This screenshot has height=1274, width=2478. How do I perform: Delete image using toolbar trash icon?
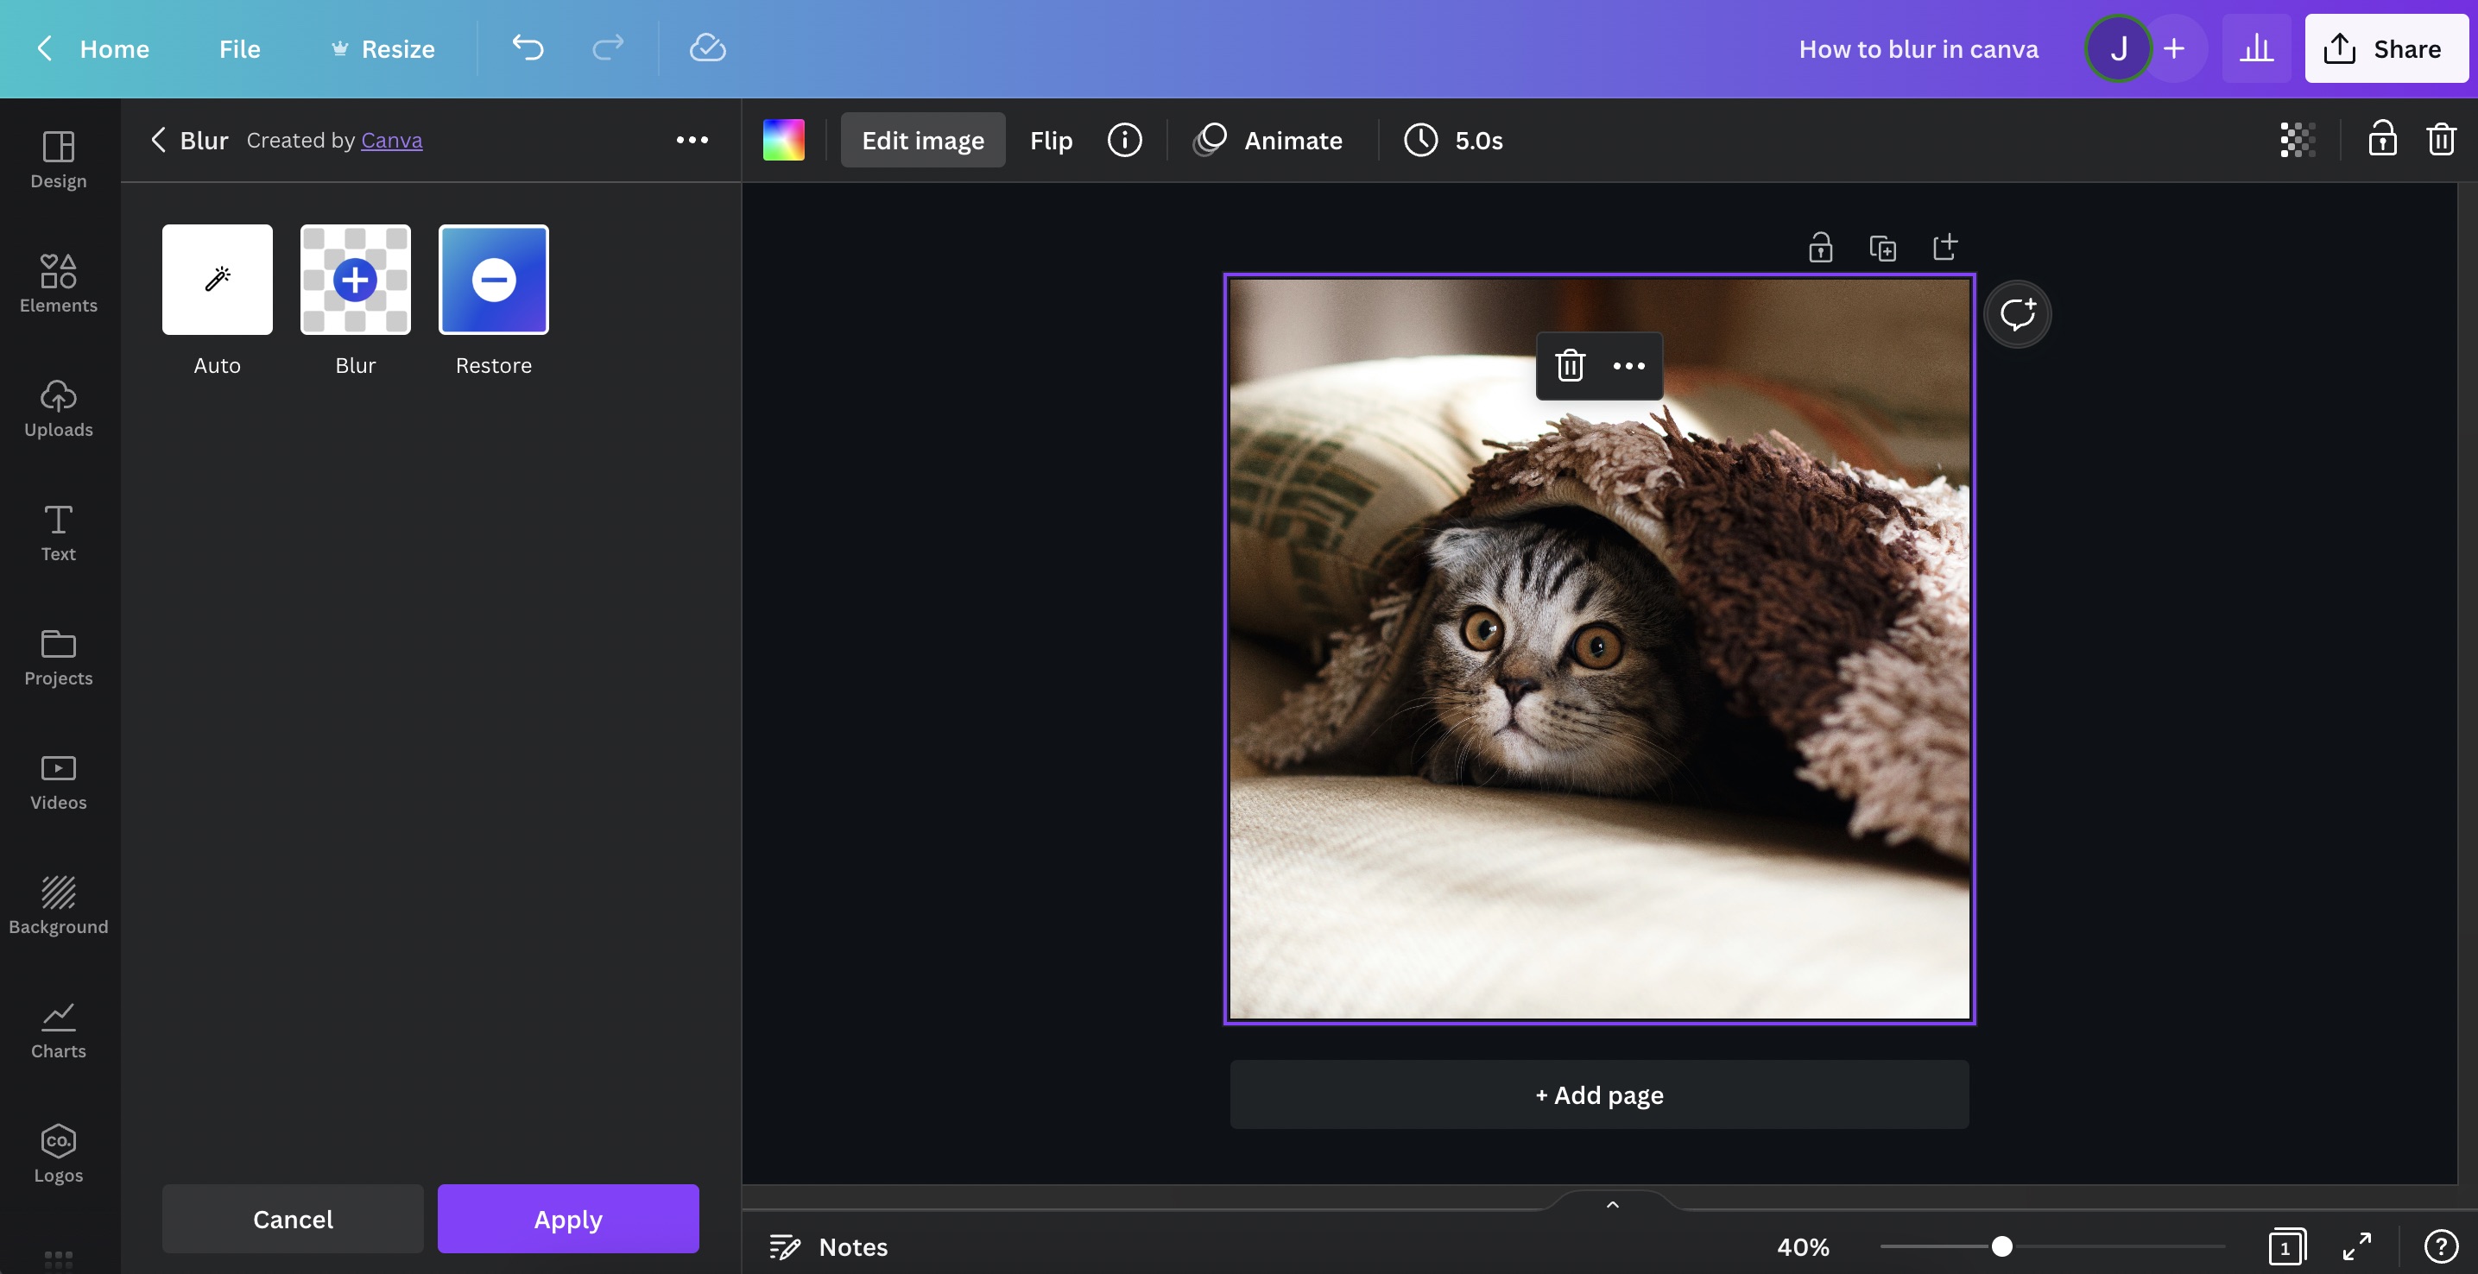click(x=2442, y=140)
